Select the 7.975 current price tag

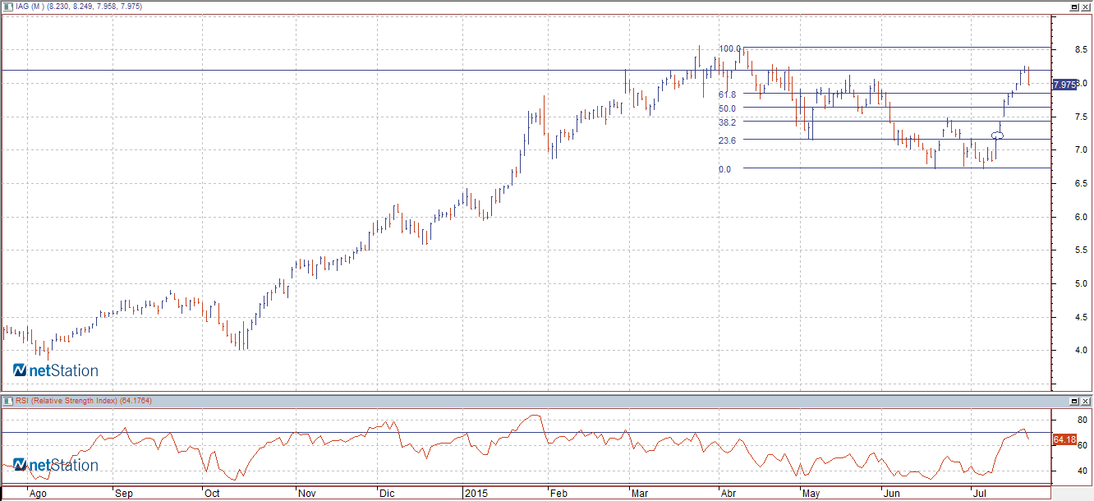(1064, 85)
